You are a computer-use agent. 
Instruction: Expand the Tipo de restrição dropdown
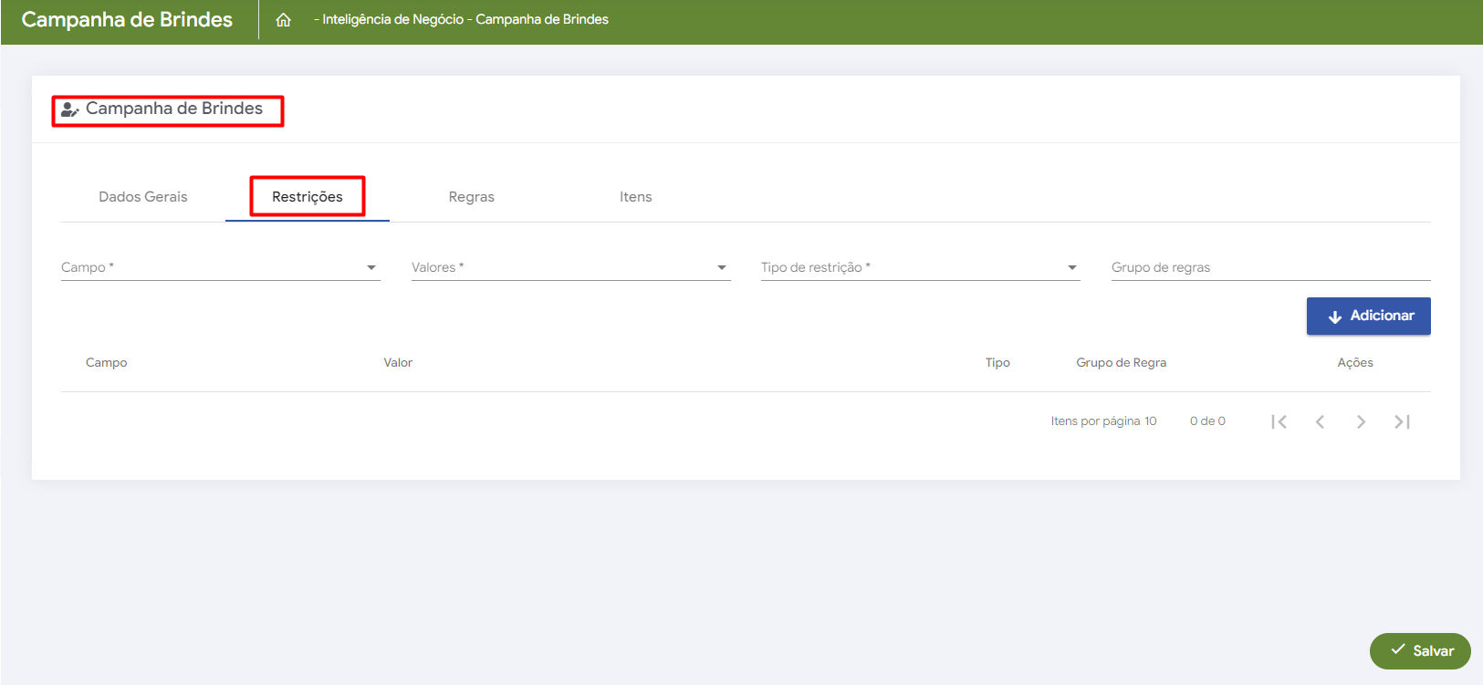click(x=920, y=267)
